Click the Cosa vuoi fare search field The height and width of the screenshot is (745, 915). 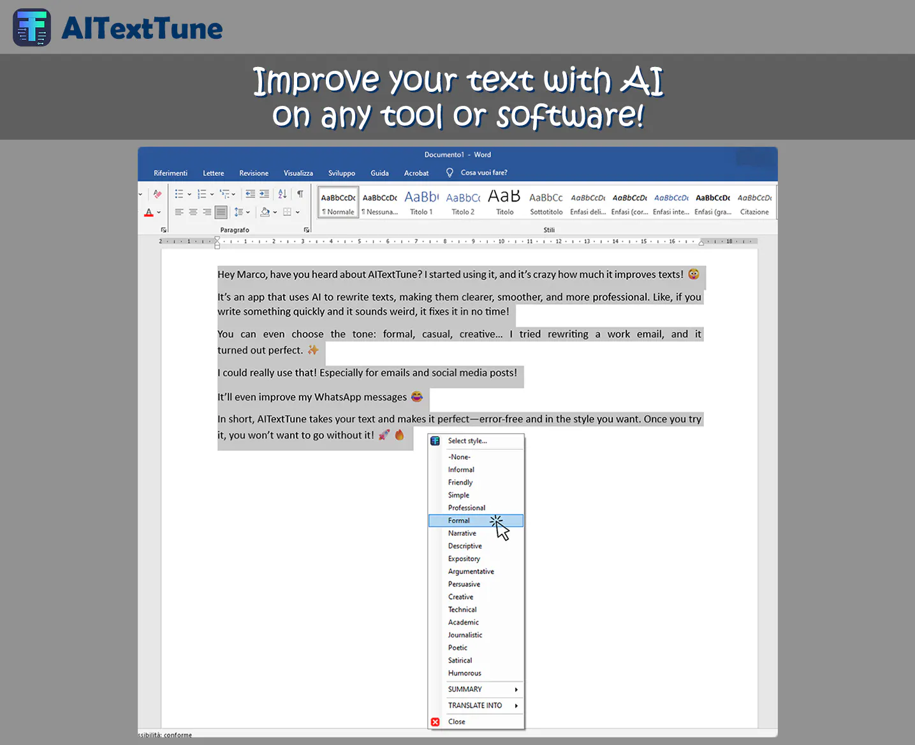coord(485,173)
